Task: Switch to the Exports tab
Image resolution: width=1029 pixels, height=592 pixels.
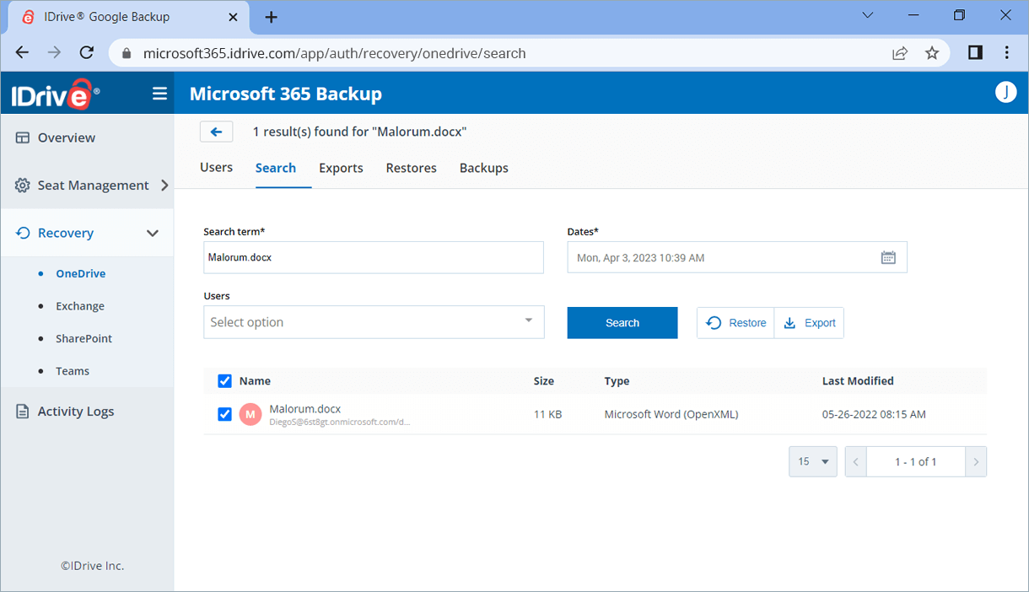Action: pos(341,168)
